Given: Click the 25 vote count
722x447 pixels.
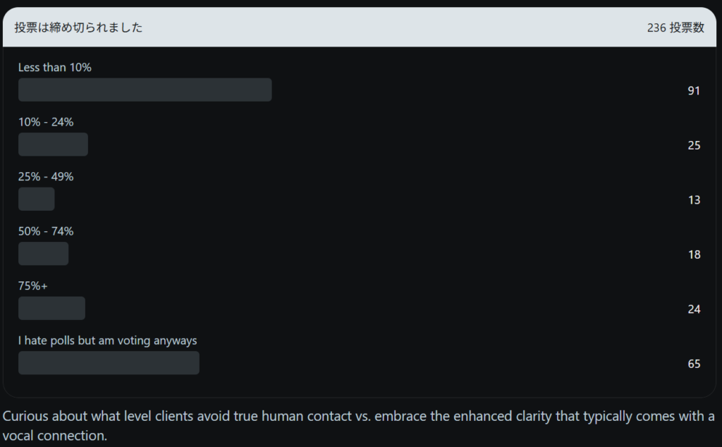Looking at the screenshot, I should pos(694,145).
